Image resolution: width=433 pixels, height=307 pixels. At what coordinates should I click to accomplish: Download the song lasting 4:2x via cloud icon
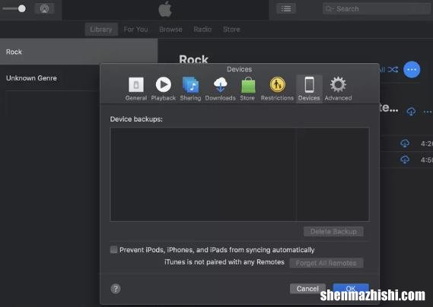405,143
